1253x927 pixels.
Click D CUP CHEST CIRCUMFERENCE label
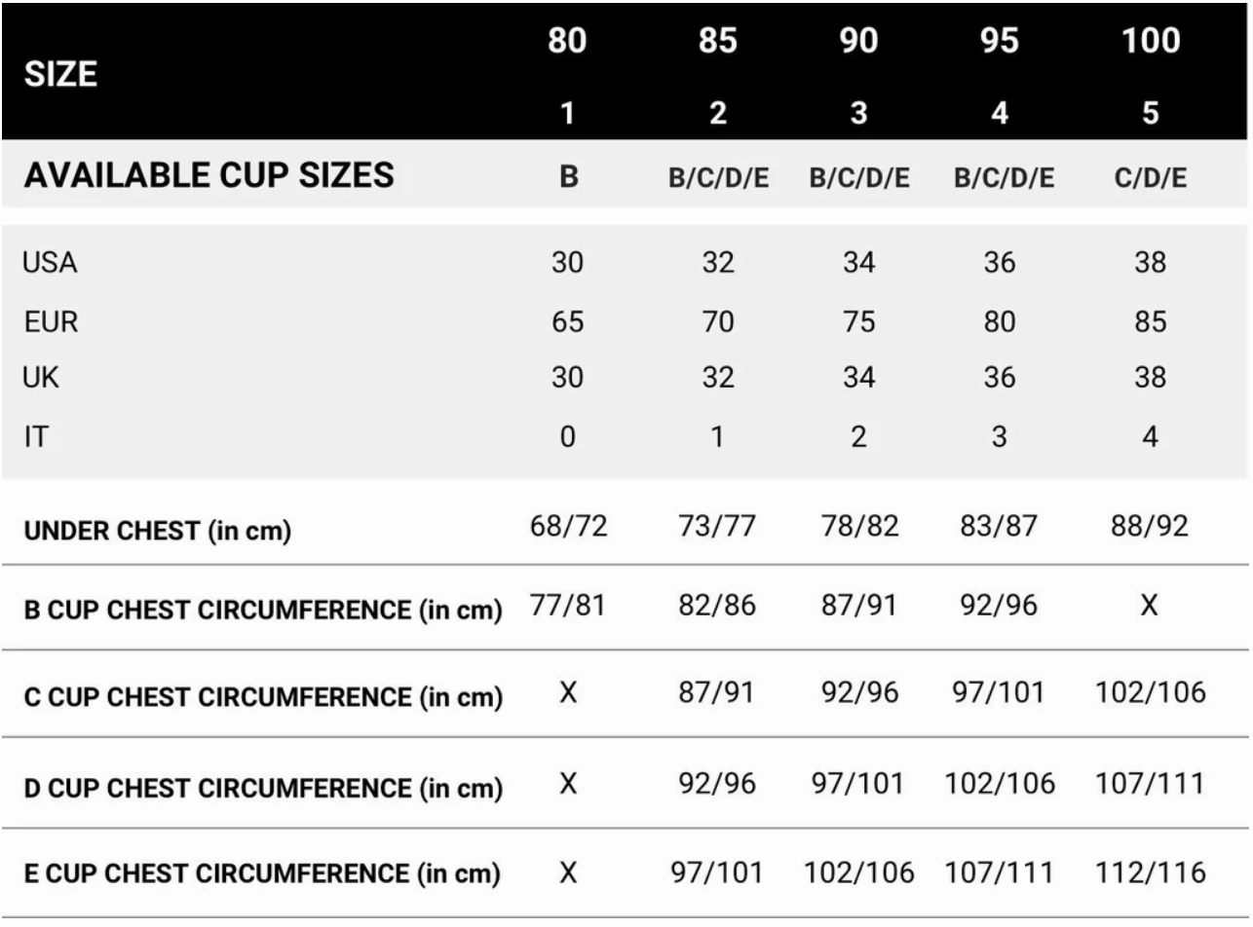point(262,787)
